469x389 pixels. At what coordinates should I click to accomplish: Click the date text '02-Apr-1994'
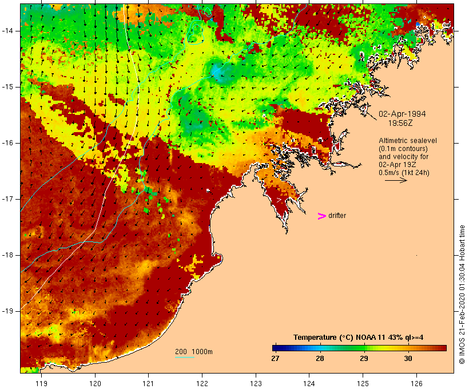click(402, 114)
